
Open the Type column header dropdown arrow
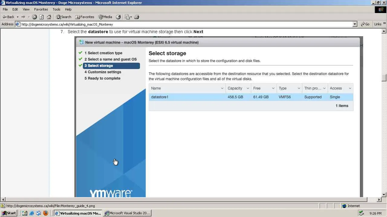tap(299, 88)
